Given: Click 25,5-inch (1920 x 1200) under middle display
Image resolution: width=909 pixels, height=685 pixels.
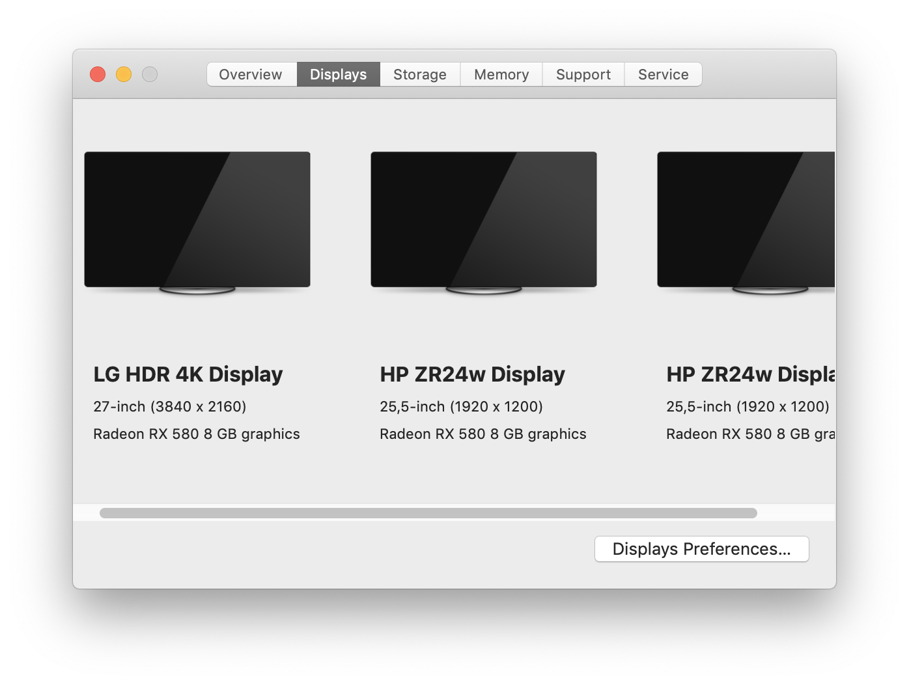Looking at the screenshot, I should (x=462, y=406).
